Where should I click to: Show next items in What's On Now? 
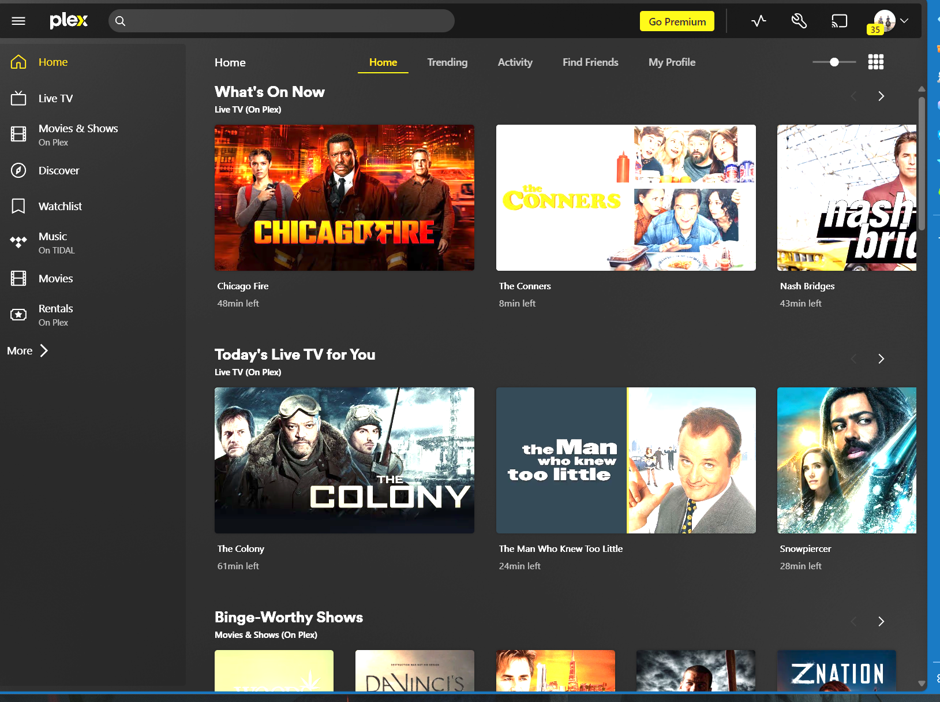881,96
